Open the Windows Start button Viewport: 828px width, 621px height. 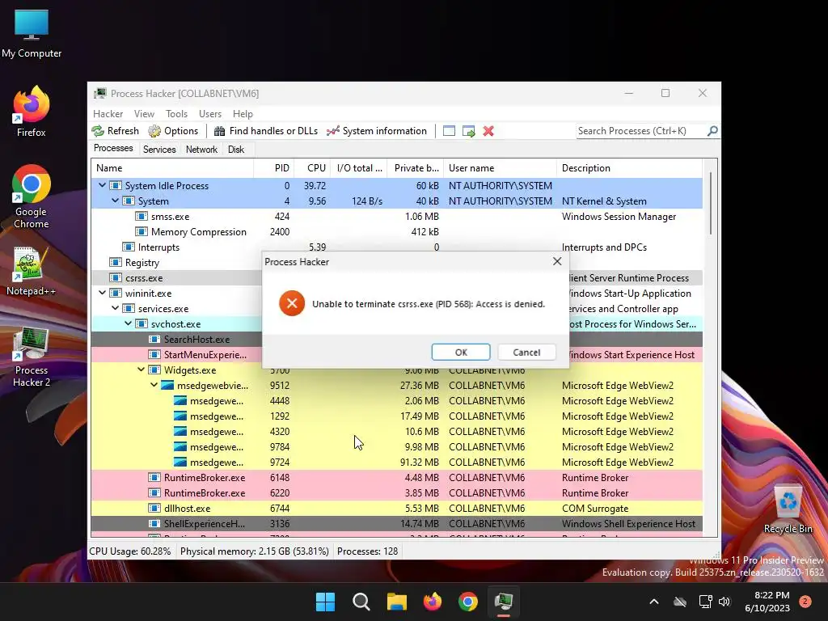coord(325,602)
